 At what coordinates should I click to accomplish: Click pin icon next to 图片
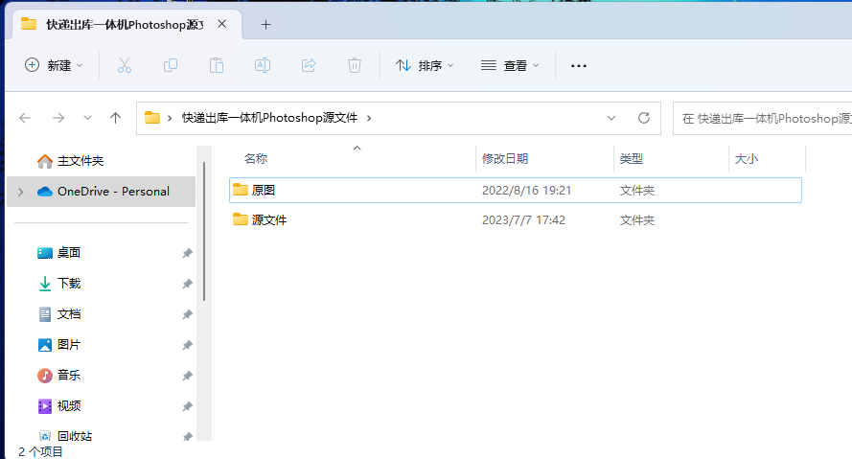[188, 345]
